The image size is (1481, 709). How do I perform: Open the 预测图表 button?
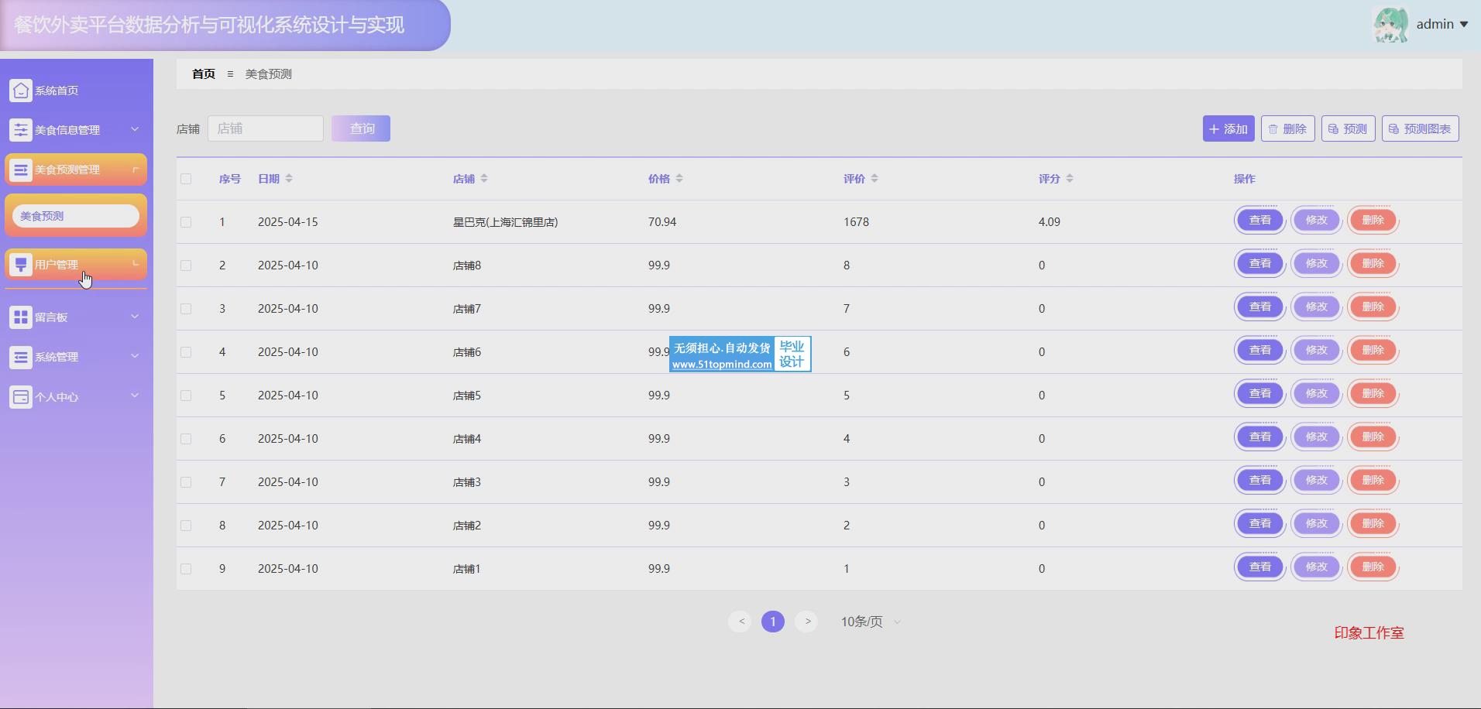(x=1420, y=128)
